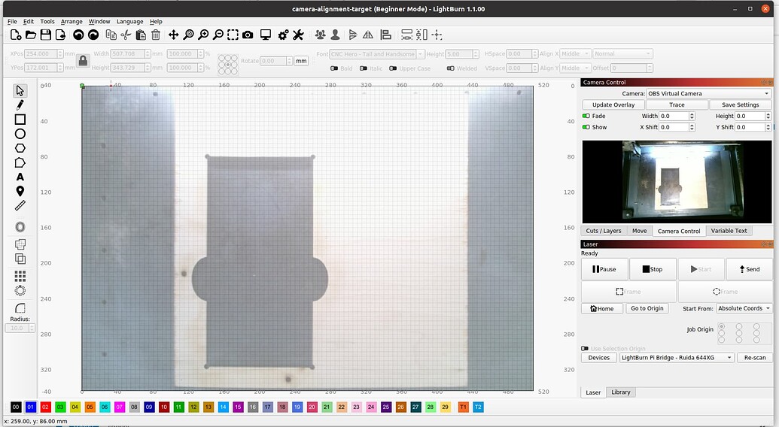779x427 pixels.
Task: Choose the Select arrow tool
Action: coord(20,91)
